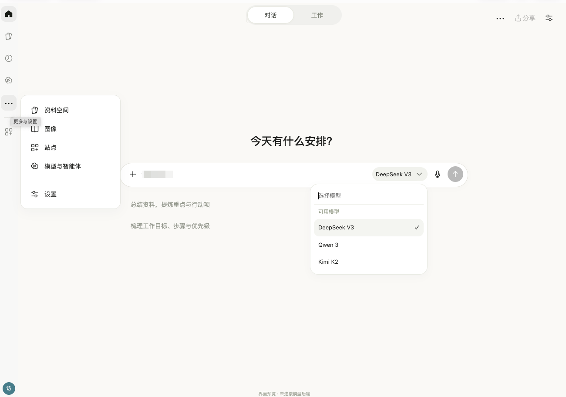Switch to the 对话 tab
Screen dimensions: 566x397
(270, 15)
